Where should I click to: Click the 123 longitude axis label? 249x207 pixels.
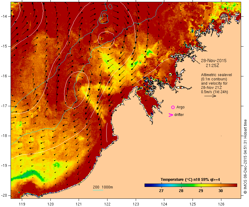coord(136,204)
